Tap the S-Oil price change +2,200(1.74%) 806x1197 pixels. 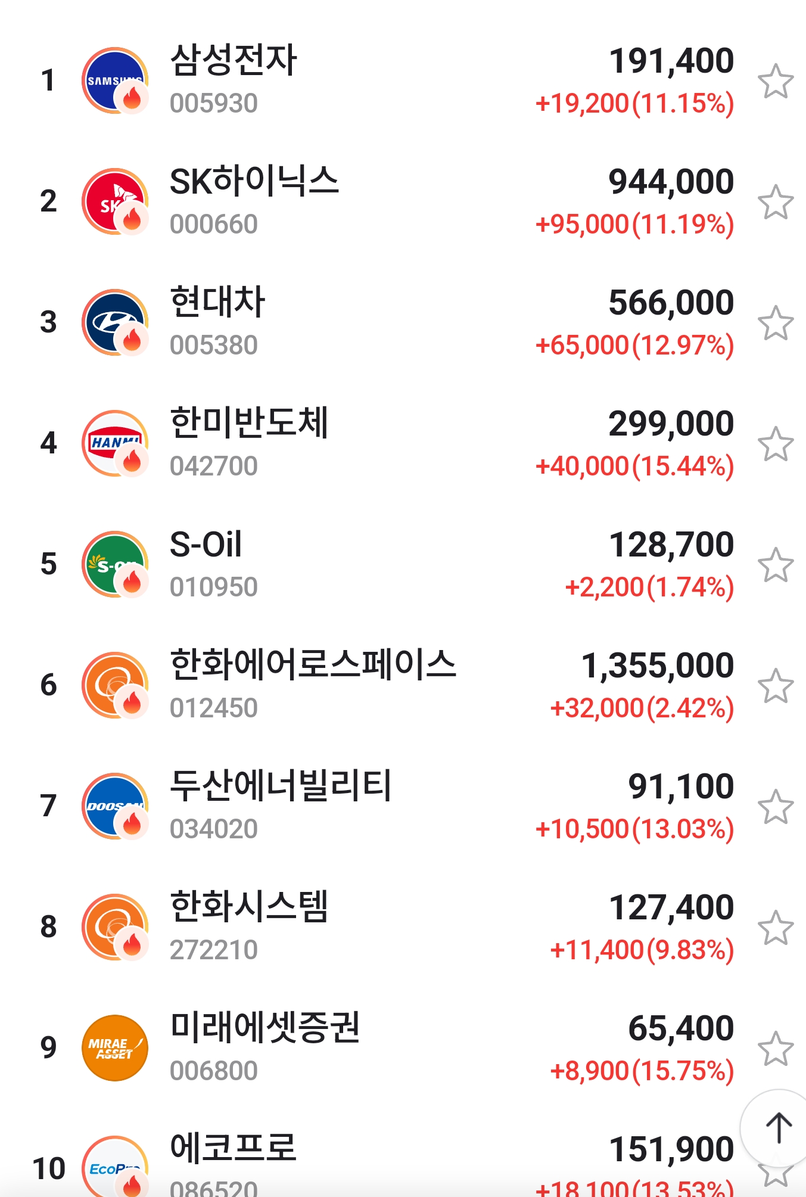[649, 587]
